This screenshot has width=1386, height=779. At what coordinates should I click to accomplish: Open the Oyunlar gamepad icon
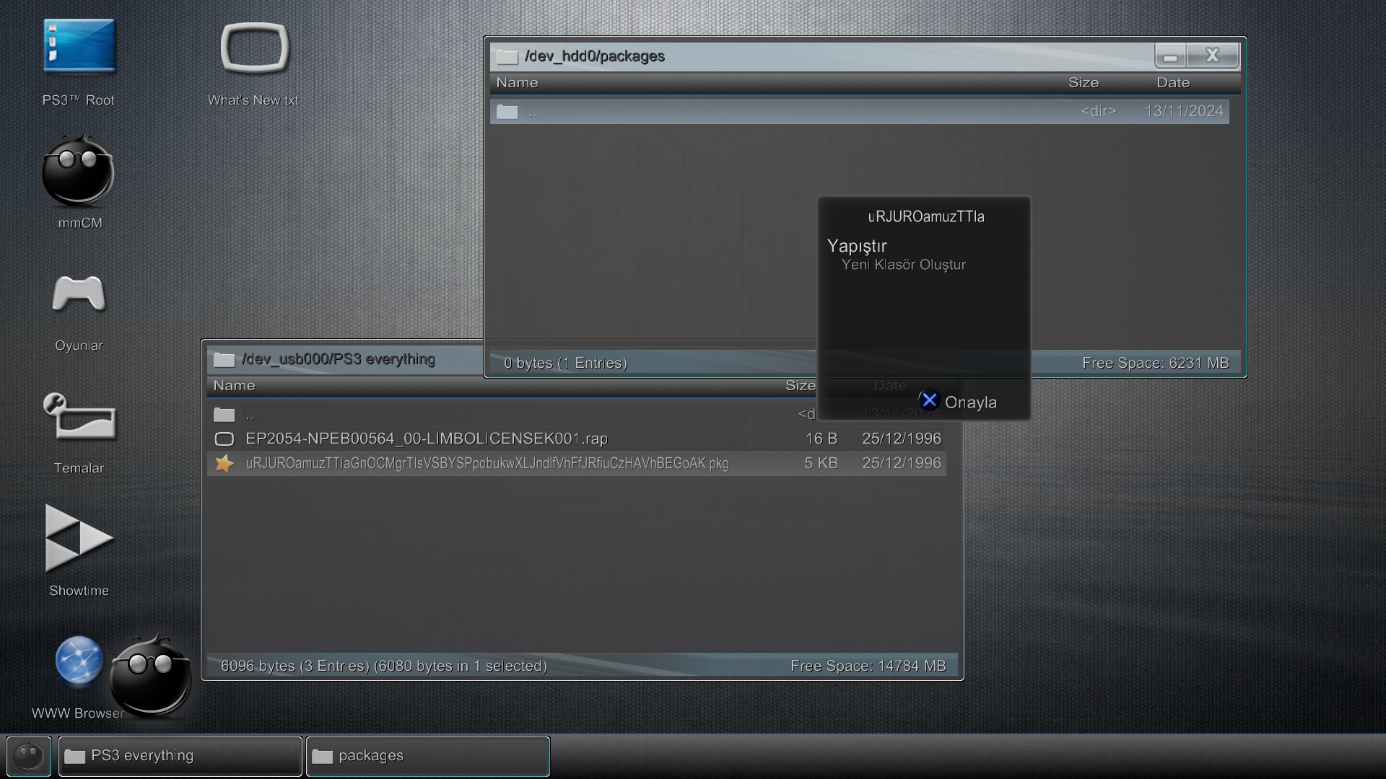(x=79, y=294)
